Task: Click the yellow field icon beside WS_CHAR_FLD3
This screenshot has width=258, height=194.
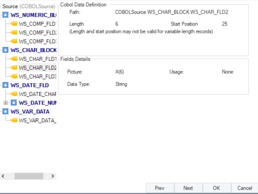Action: click(x=14, y=76)
